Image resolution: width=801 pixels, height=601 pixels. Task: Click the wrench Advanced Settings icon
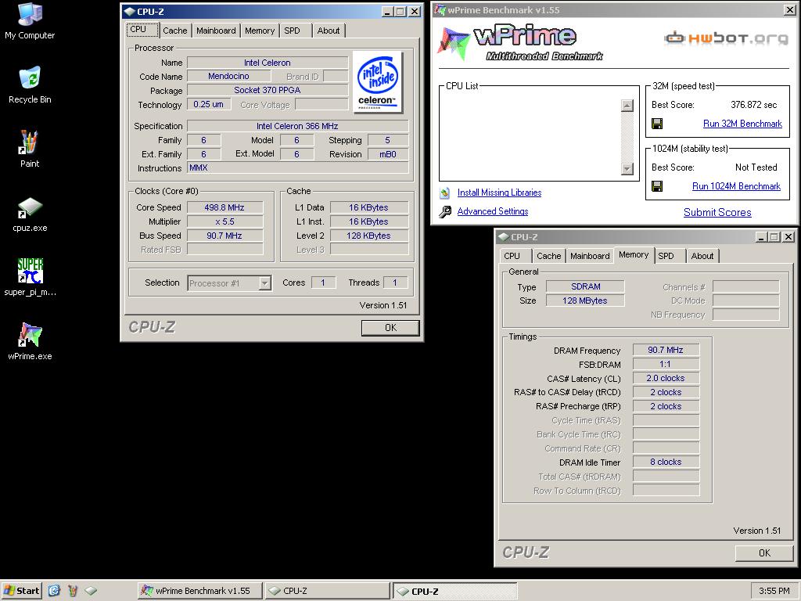point(445,211)
